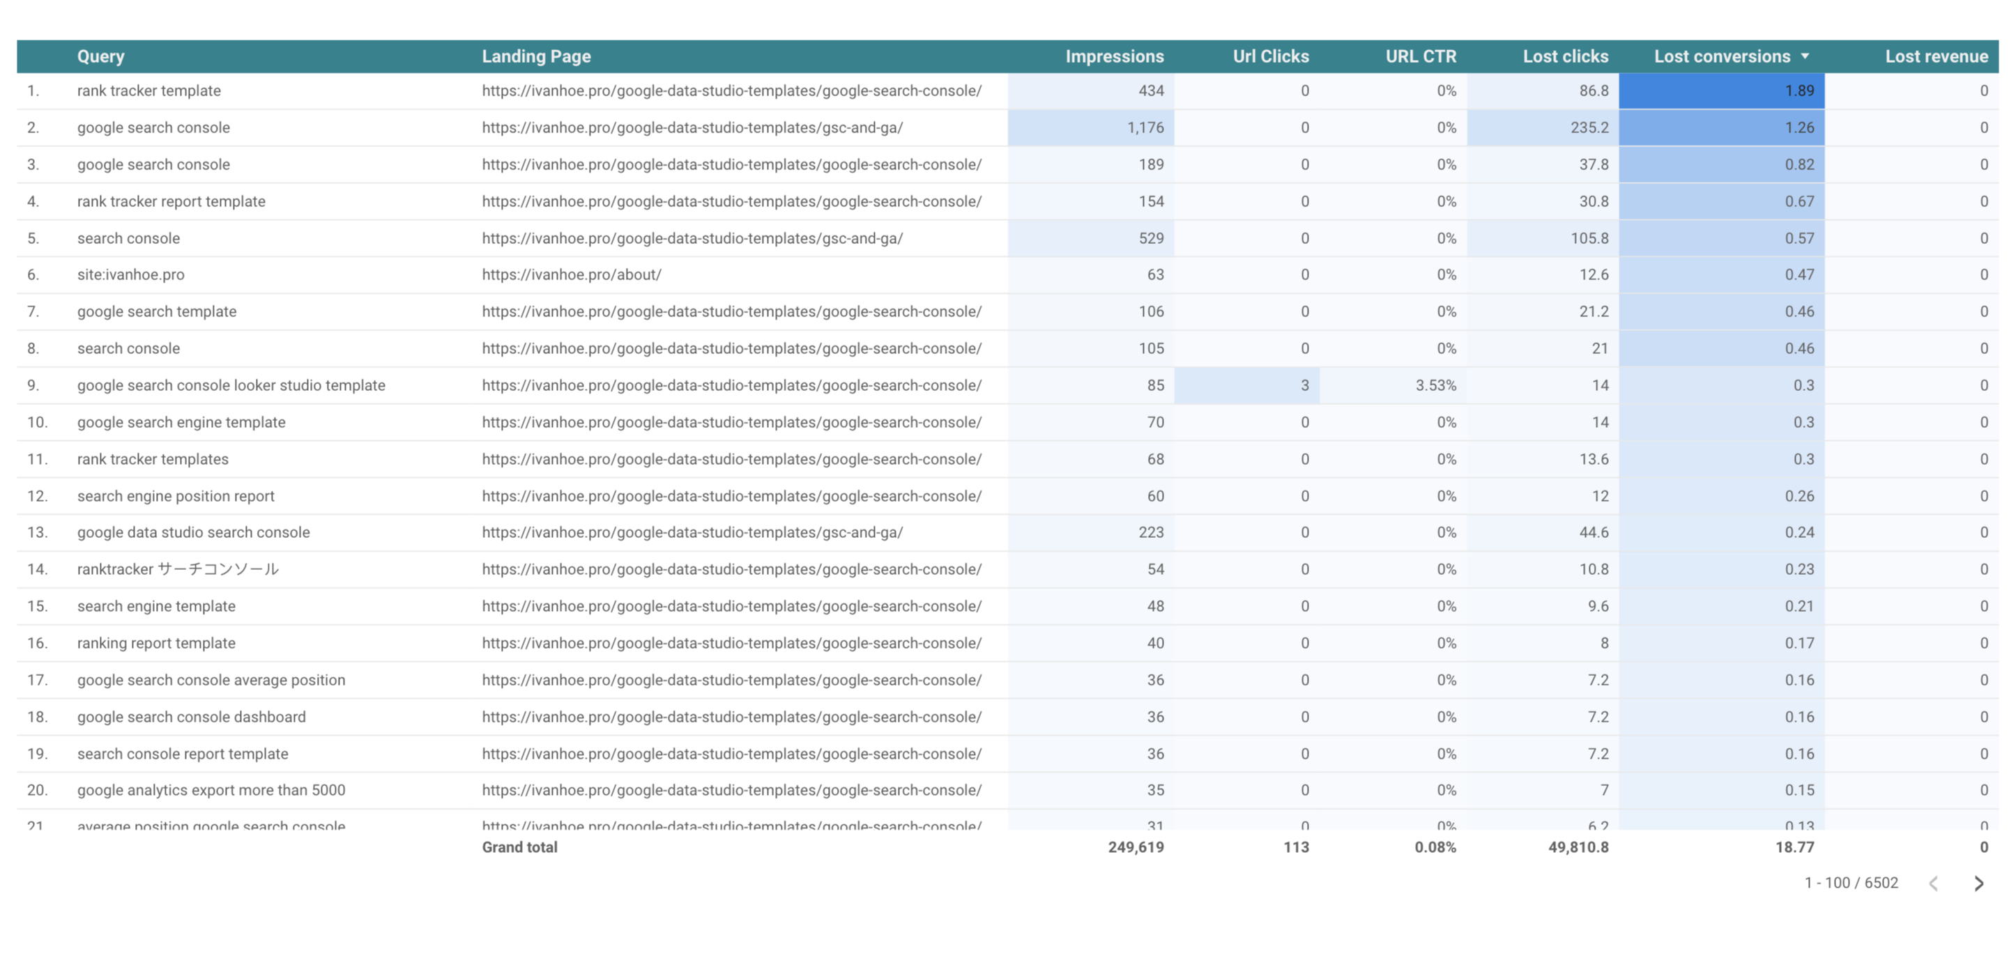Select query 'search engine template'

155,606
